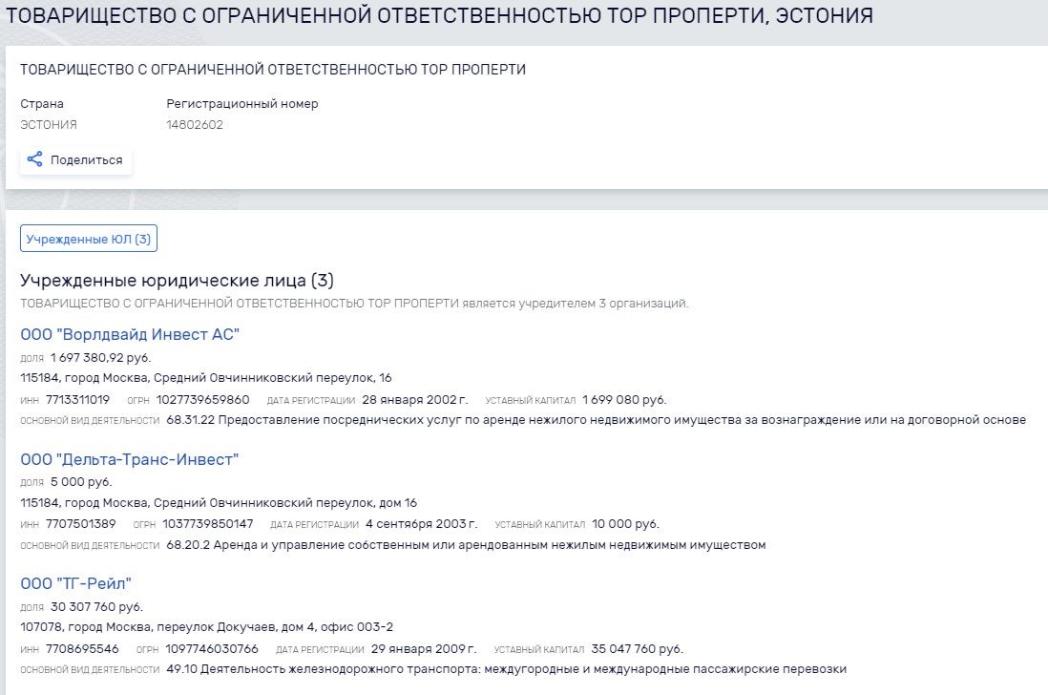Click share value 30 307 760 руб.
The height and width of the screenshot is (695, 1048).
pos(97,607)
